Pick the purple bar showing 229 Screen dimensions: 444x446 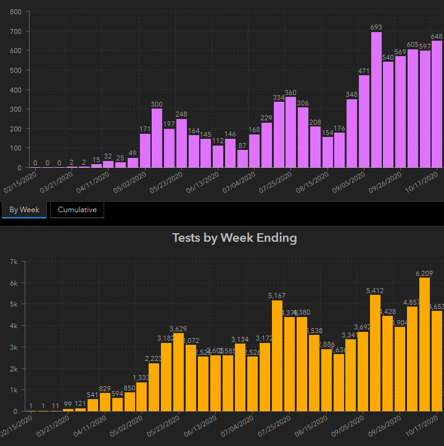266,145
